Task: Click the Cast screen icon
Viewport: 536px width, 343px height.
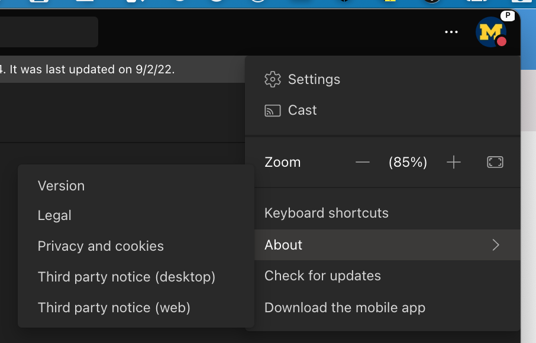Action: coord(272,110)
